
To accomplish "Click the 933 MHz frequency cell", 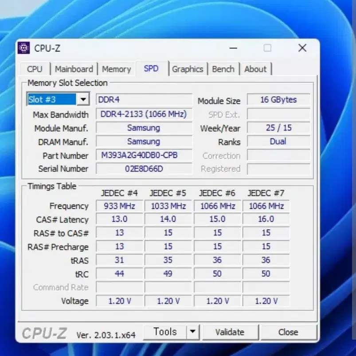I will [x=119, y=206].
